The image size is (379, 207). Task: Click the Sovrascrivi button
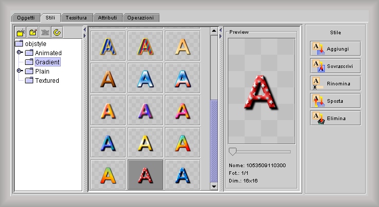(x=335, y=66)
